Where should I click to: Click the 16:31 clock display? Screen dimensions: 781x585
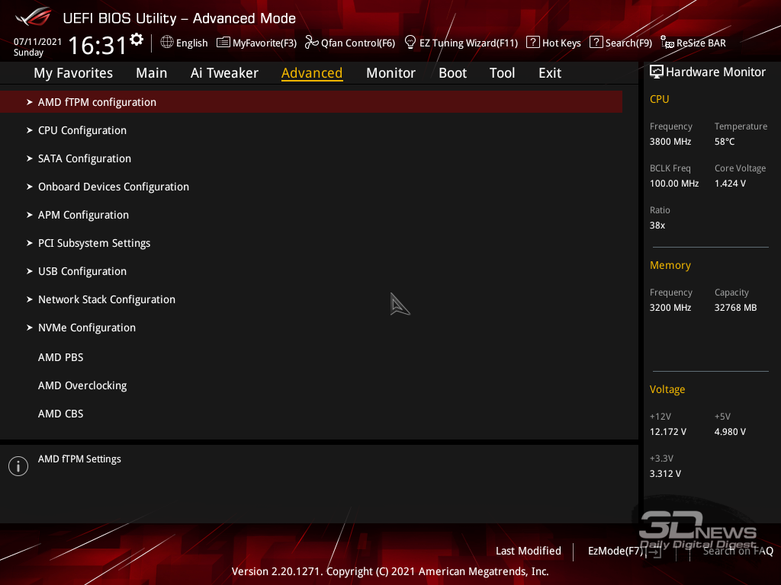coord(97,45)
